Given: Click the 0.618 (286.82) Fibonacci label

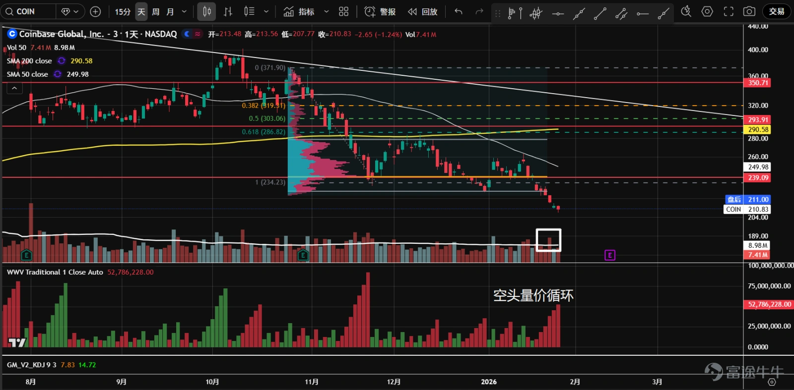Looking at the screenshot, I should [x=264, y=132].
